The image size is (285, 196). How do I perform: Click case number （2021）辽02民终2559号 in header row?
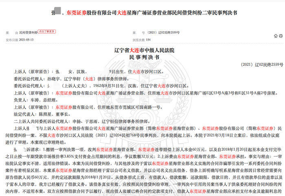pos(163,32)
